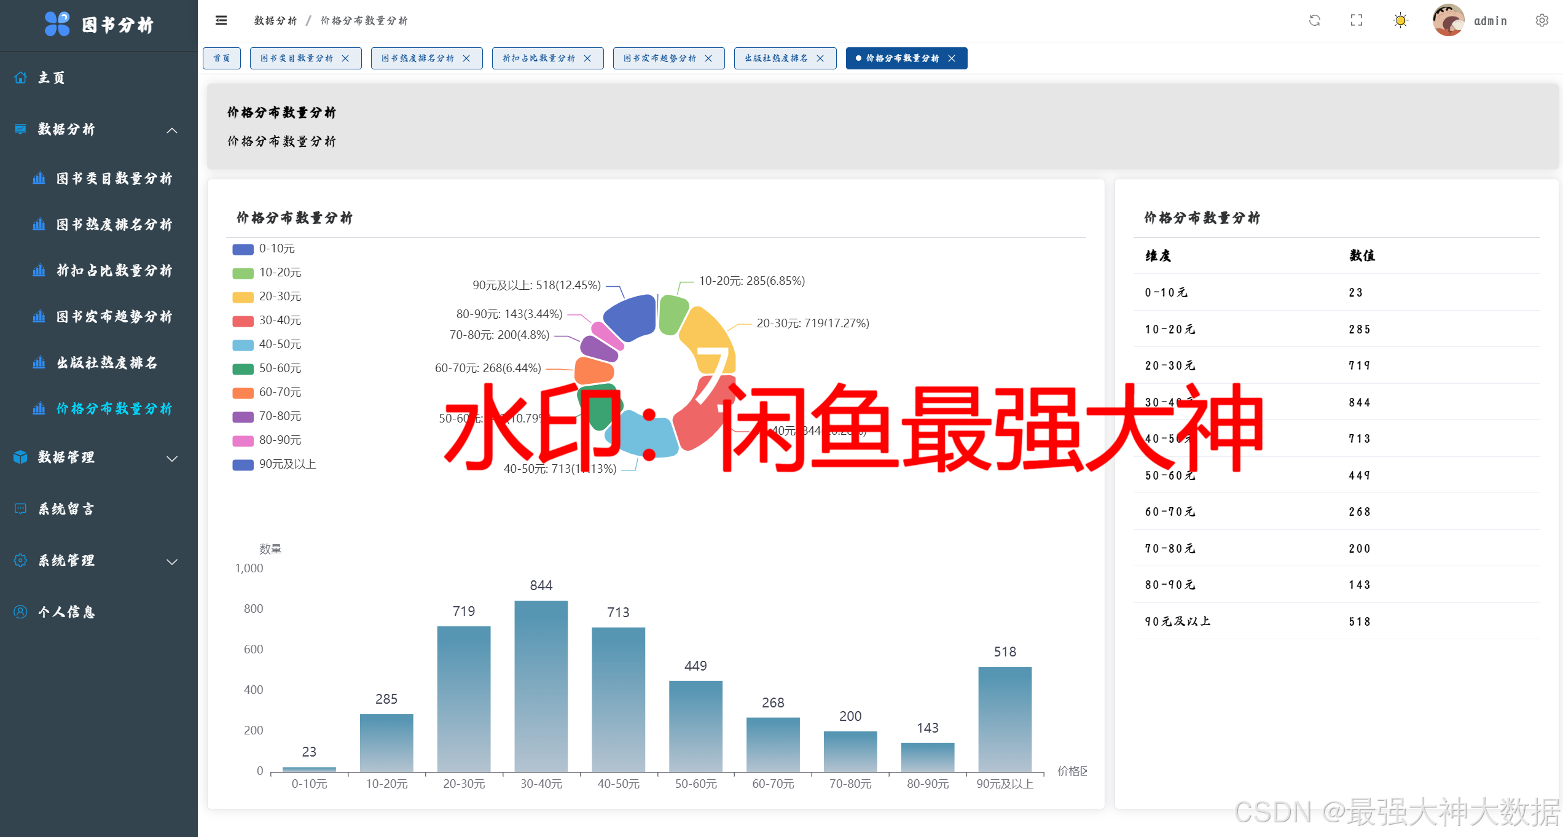Open settings gear icon in header
This screenshot has height=837, width=1563.
(1541, 20)
